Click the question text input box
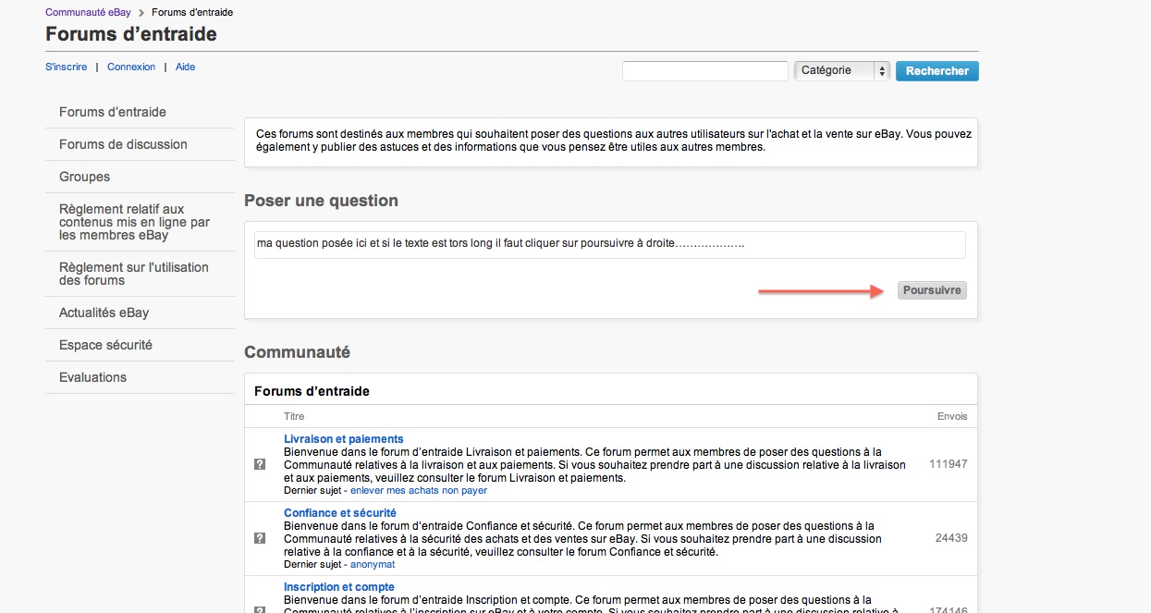This screenshot has width=1151, height=613. [609, 245]
